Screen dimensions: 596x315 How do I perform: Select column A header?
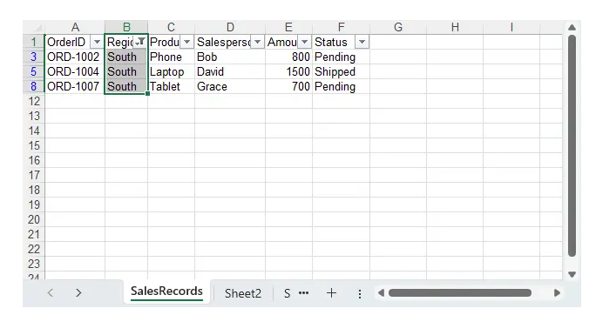pyautogui.click(x=75, y=27)
